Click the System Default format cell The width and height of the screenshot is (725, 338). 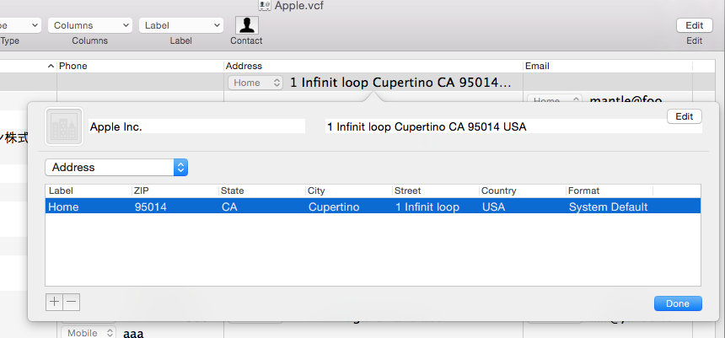(x=609, y=207)
